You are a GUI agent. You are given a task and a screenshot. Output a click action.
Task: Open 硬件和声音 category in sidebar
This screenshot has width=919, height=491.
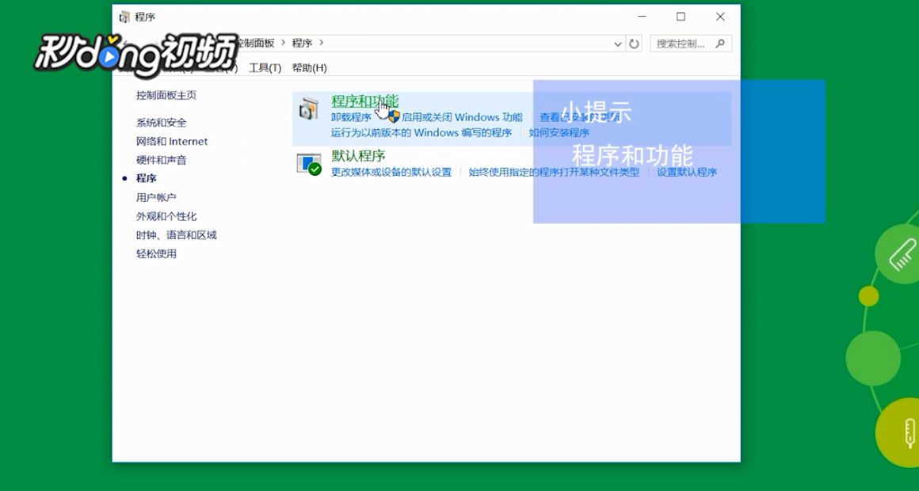click(161, 160)
